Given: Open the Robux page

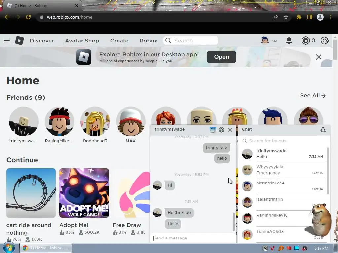Looking at the screenshot, I should point(148,41).
